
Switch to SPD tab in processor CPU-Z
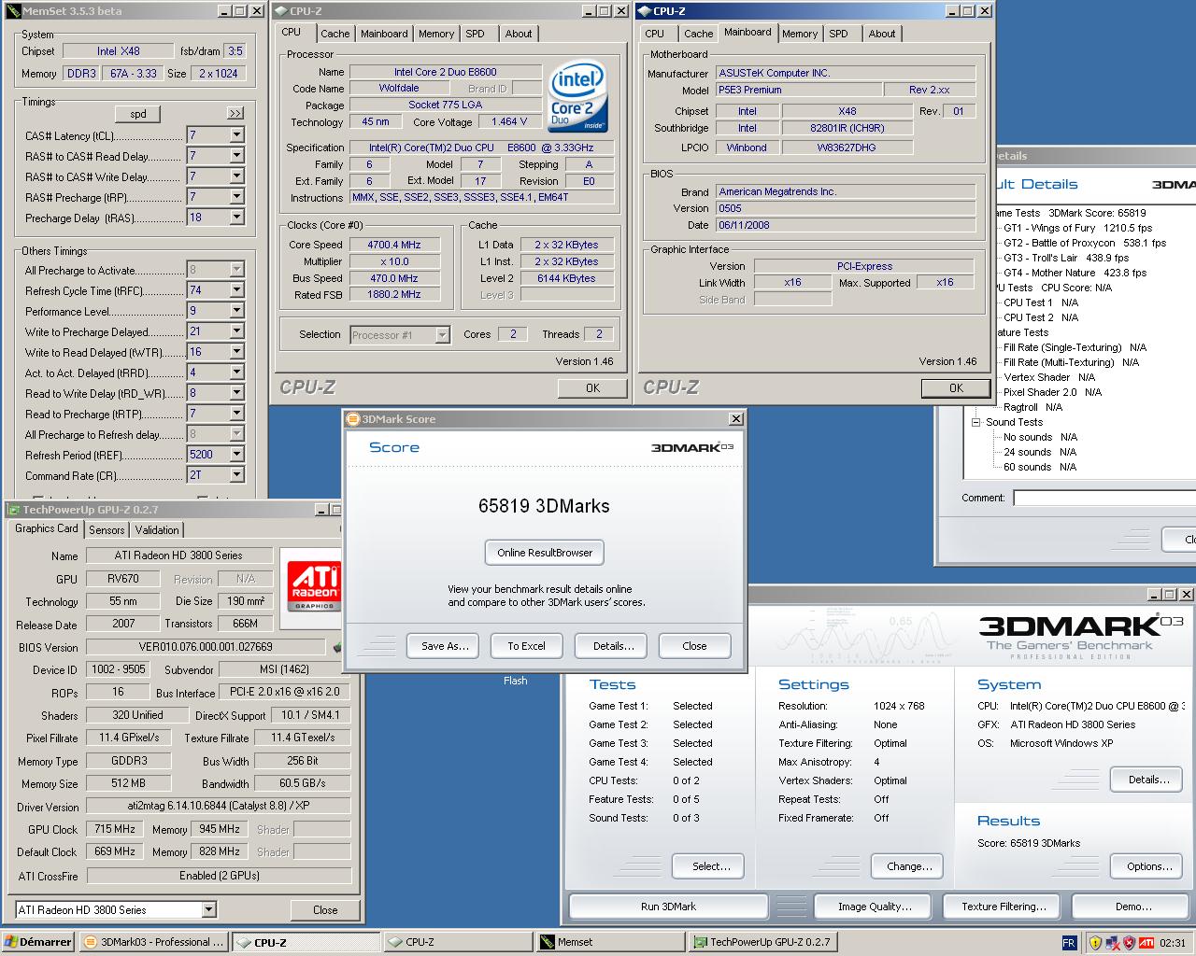pyautogui.click(x=475, y=34)
